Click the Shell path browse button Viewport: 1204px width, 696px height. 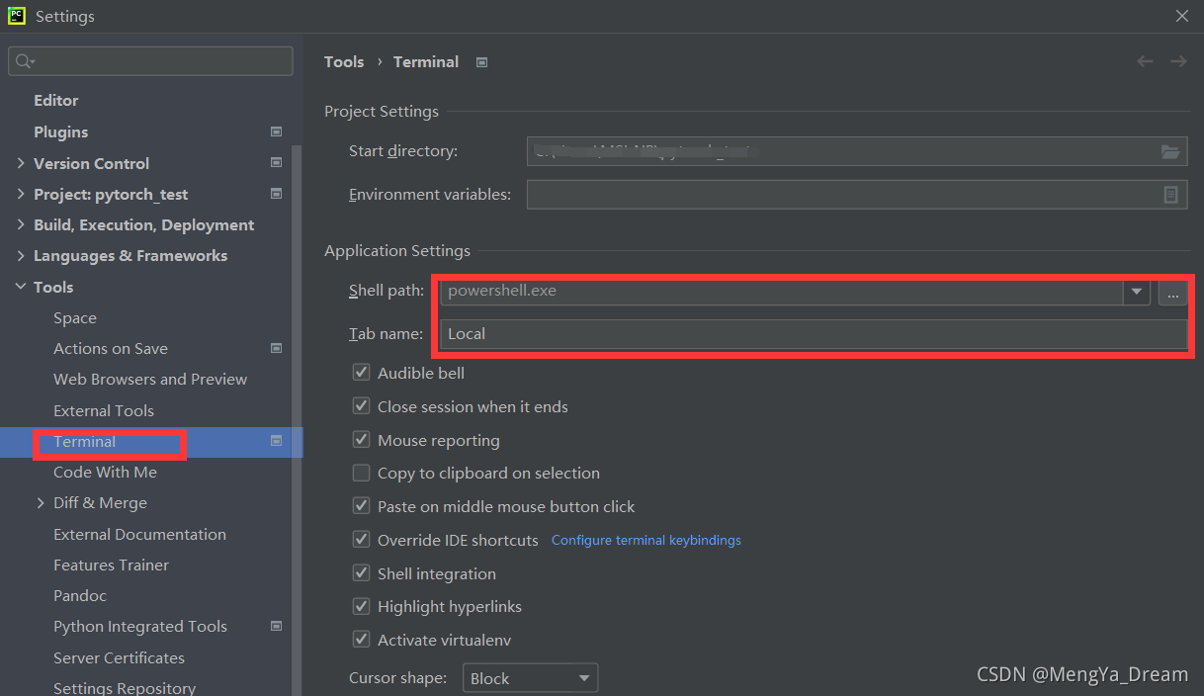pos(1172,294)
